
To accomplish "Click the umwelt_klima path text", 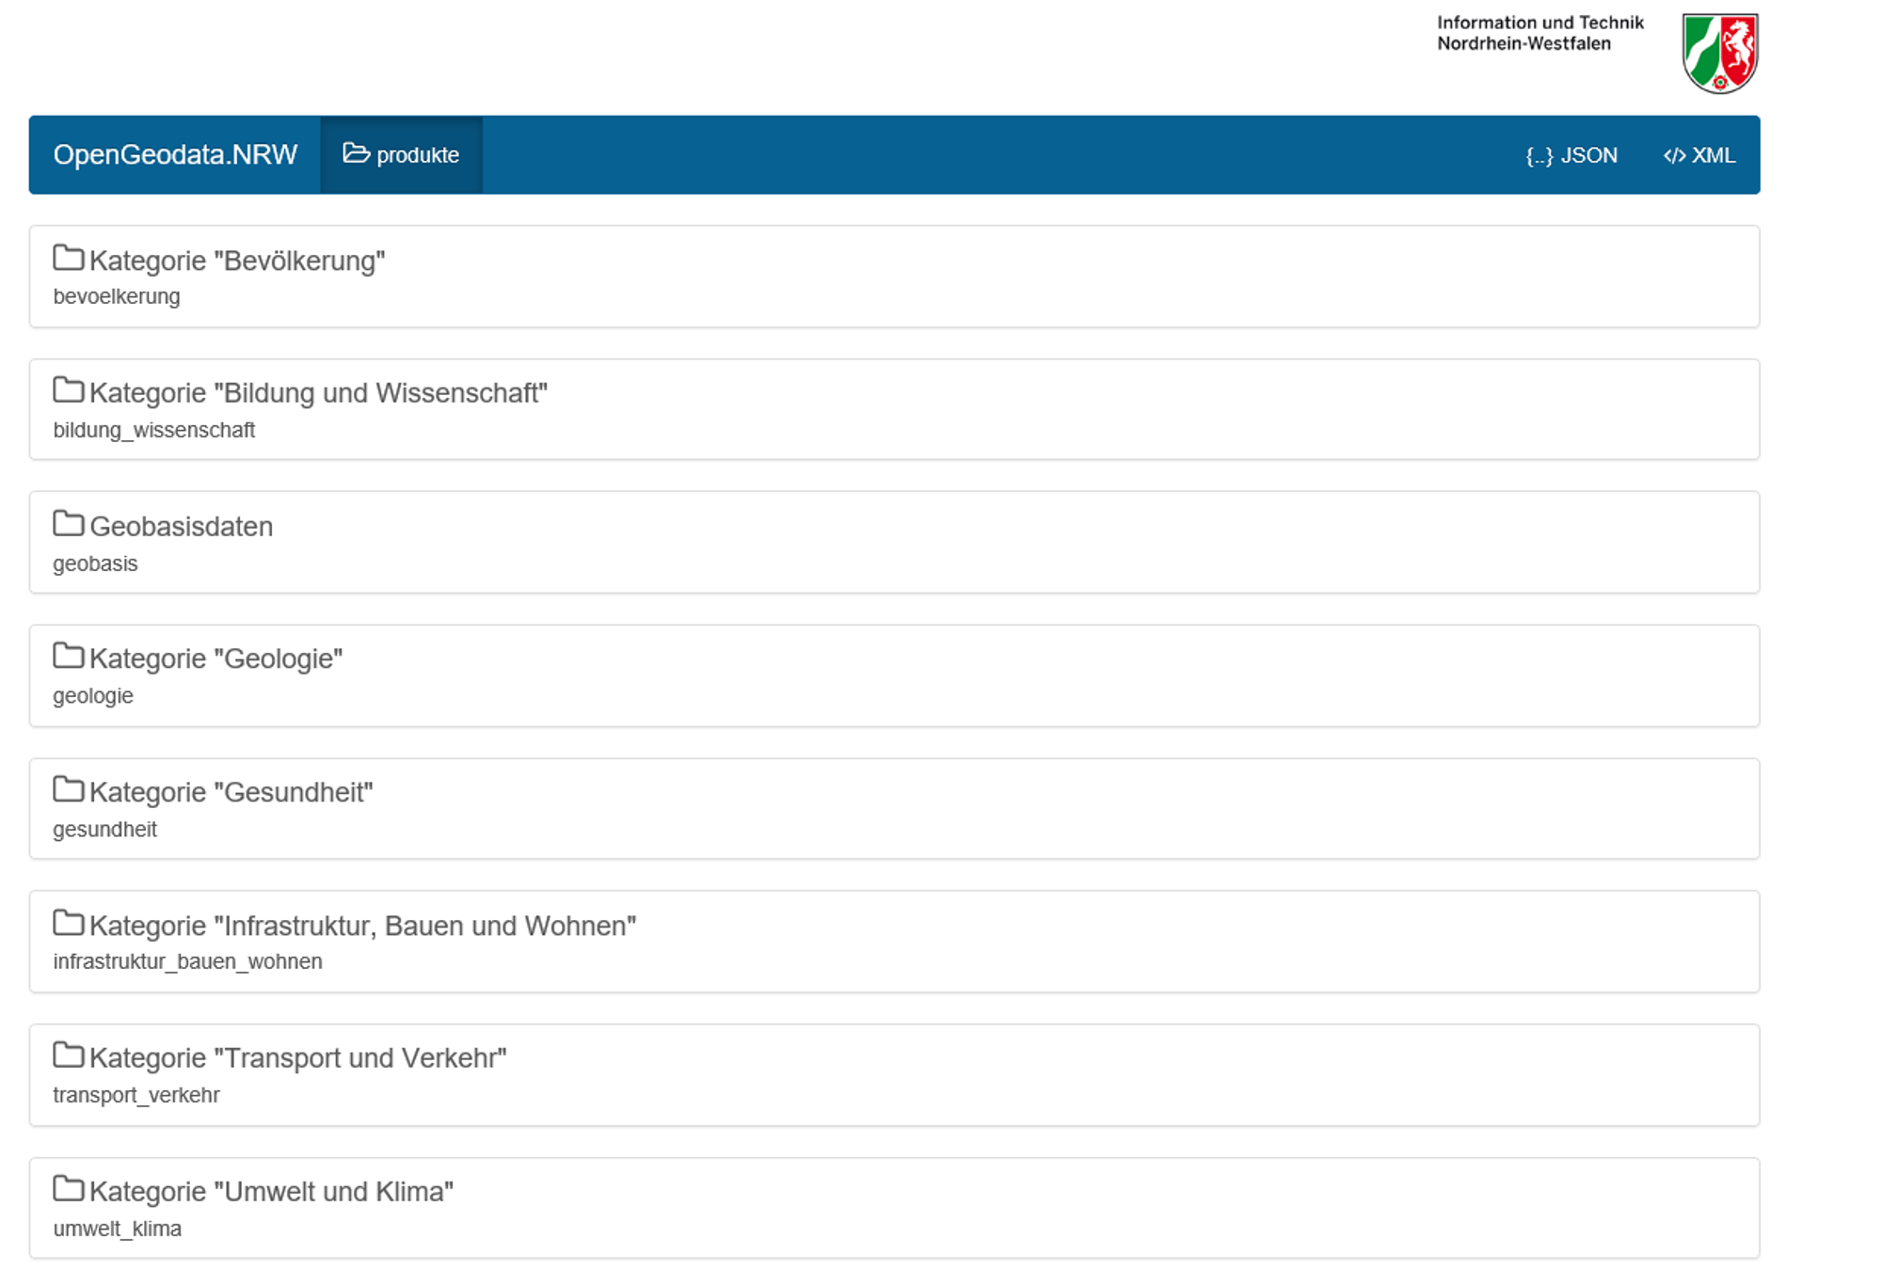I will point(118,1229).
